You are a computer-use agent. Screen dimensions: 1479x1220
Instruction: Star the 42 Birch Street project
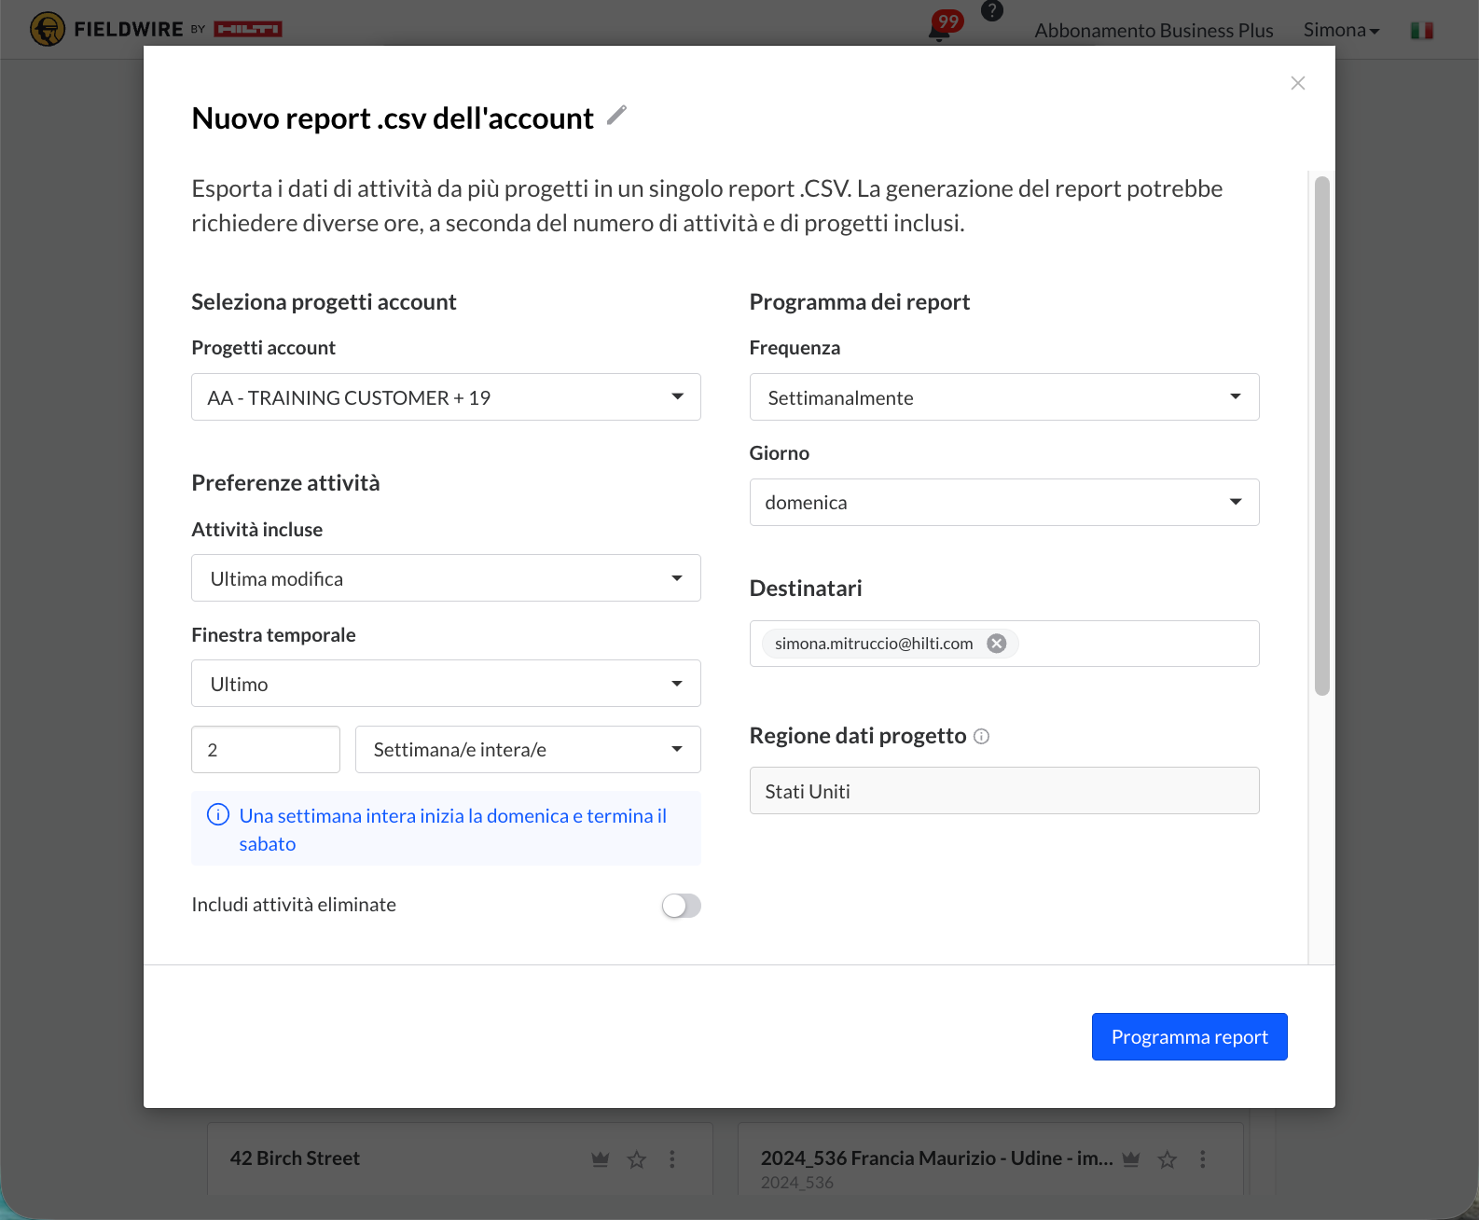637,1159
